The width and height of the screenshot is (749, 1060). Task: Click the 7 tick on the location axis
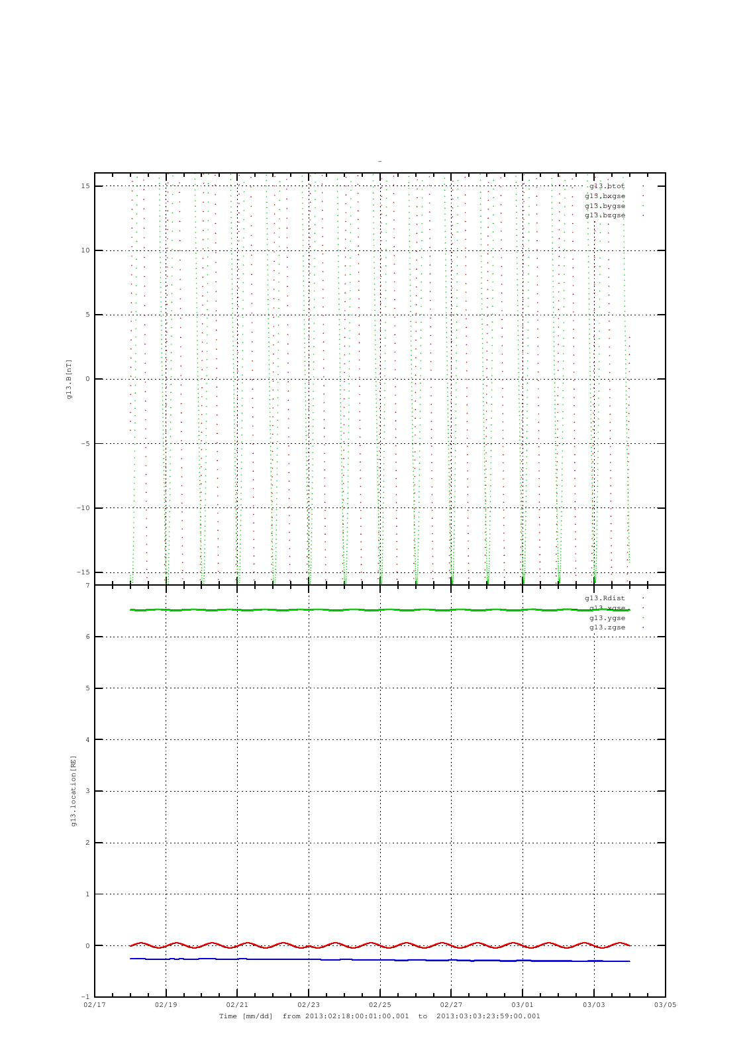(x=87, y=586)
